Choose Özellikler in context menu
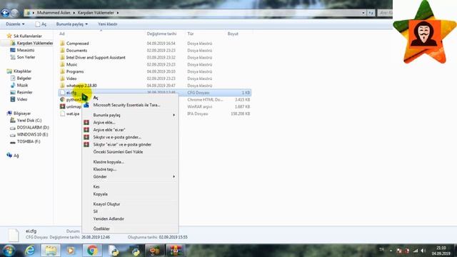The image size is (457, 257). coord(101,228)
